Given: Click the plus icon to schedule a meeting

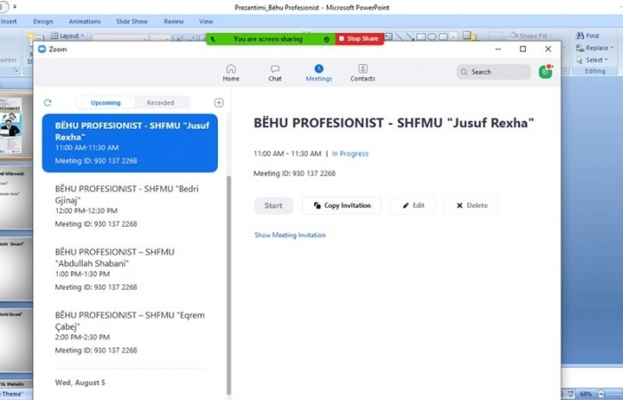Looking at the screenshot, I should click(219, 103).
